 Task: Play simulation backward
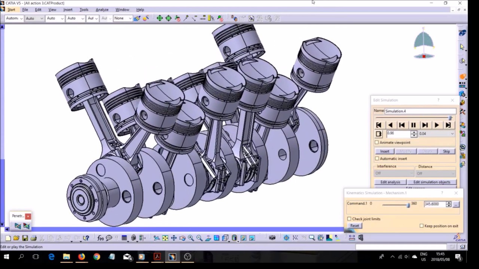click(x=390, y=125)
